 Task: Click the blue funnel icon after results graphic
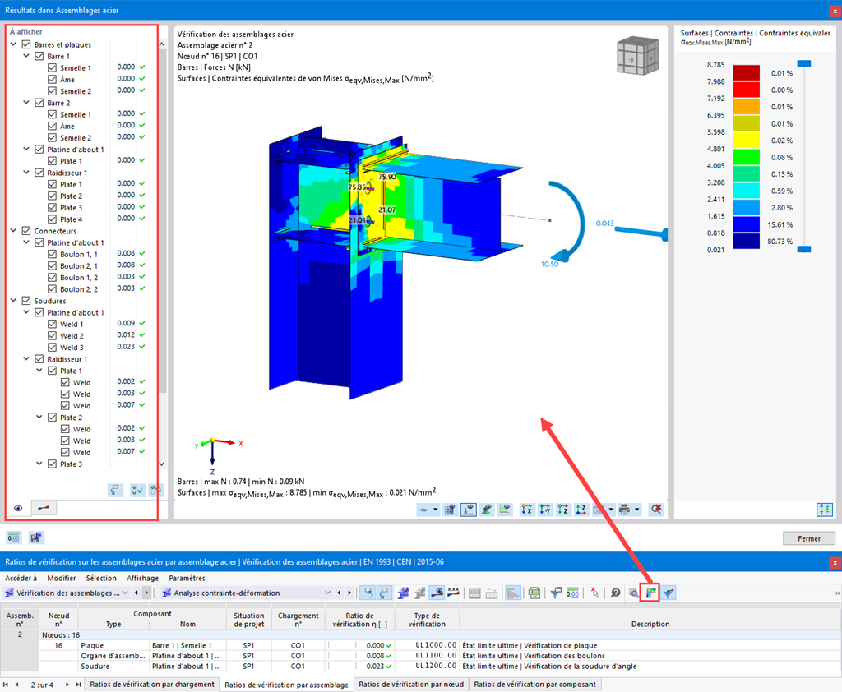click(669, 593)
